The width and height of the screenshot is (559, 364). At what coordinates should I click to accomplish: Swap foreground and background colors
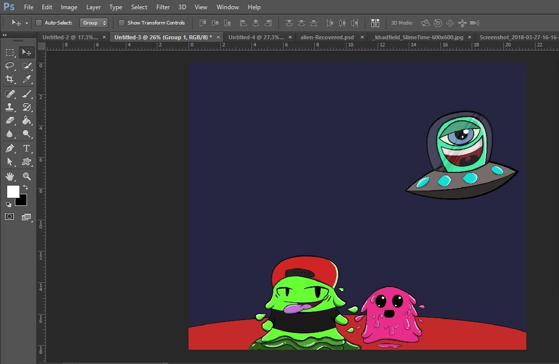click(26, 187)
